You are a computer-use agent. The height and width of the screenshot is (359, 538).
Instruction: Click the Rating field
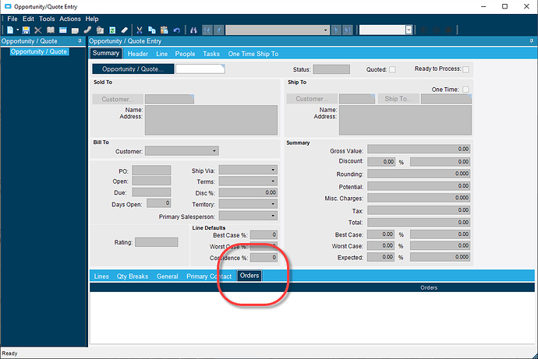tap(157, 242)
